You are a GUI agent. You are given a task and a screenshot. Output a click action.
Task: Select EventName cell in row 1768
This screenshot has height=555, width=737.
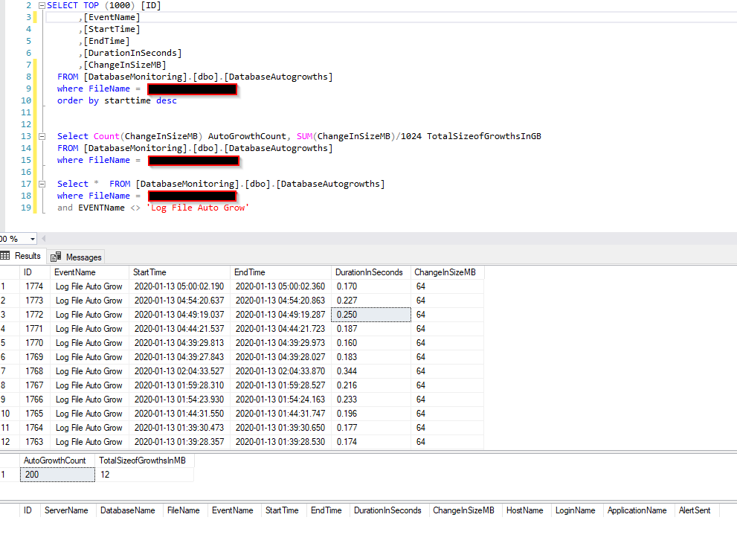coord(89,371)
